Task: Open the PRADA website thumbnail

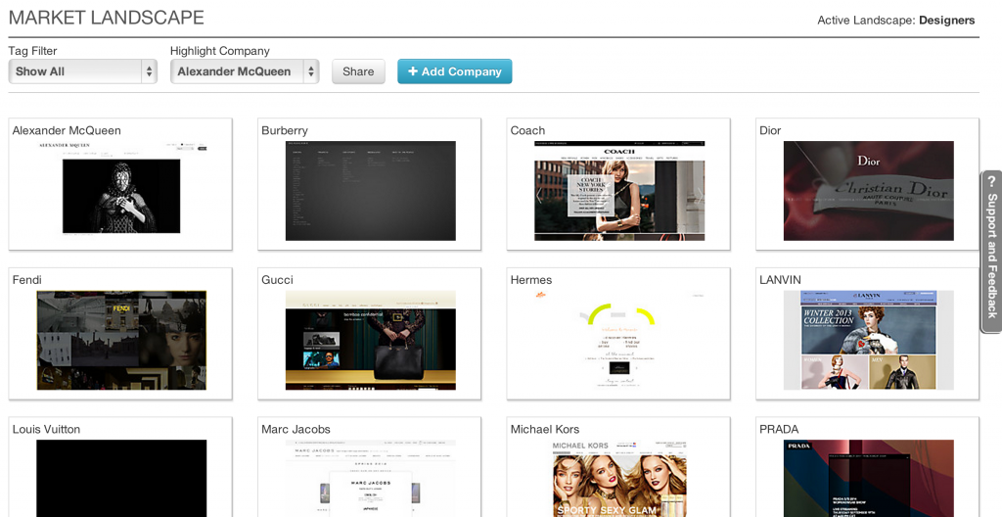Action: tap(869, 478)
